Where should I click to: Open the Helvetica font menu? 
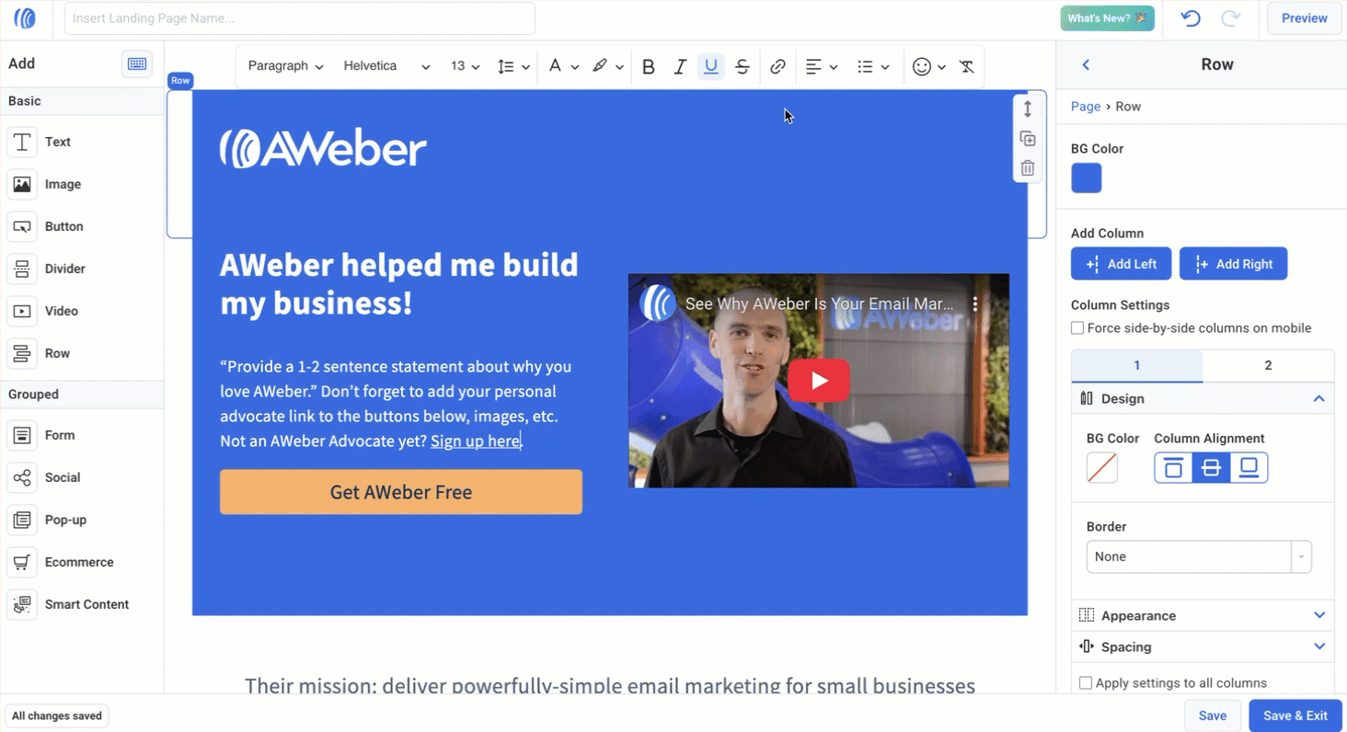click(386, 66)
